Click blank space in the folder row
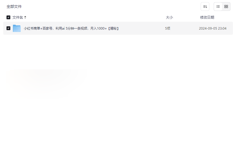The height and width of the screenshot is (146, 237). [142, 28]
